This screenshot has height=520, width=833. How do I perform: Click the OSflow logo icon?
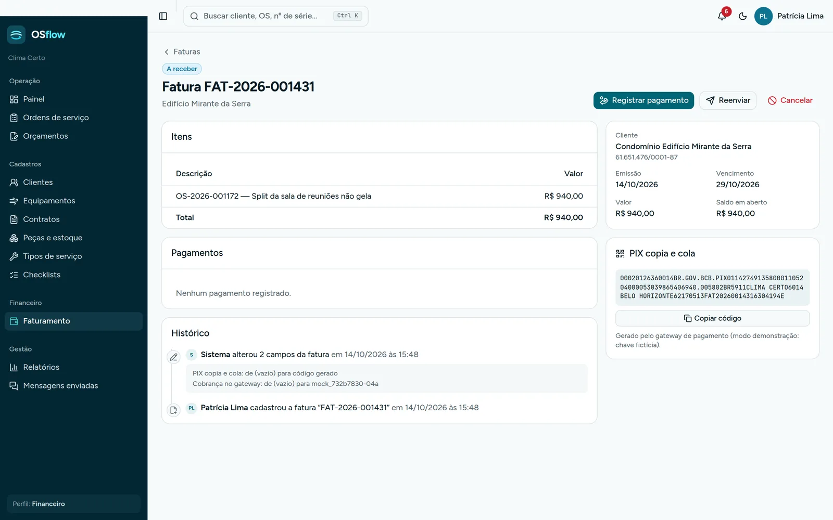(x=16, y=35)
